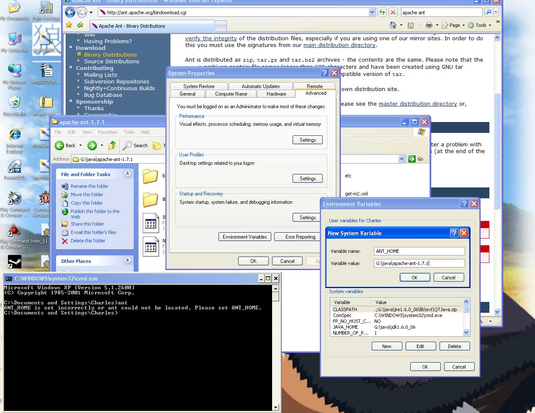The width and height of the screenshot is (535, 413).
Task: Select the CLASSPATH system variable row
Action: [397, 309]
